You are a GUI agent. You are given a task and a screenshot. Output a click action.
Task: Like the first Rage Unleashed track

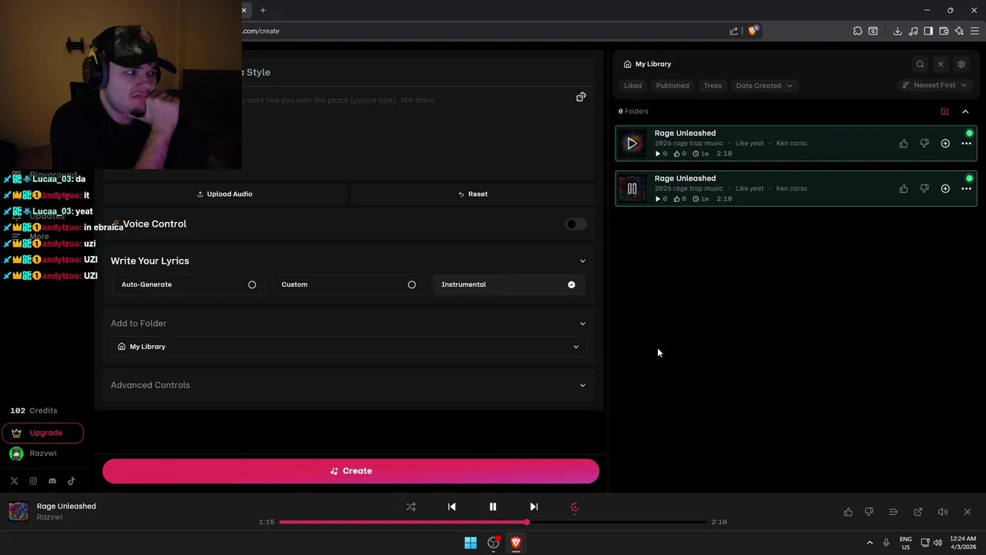pos(904,143)
